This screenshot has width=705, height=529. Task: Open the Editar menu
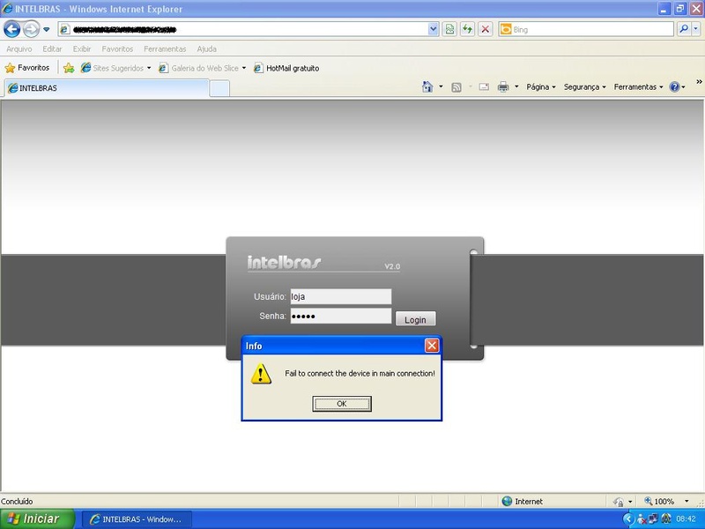coord(52,48)
